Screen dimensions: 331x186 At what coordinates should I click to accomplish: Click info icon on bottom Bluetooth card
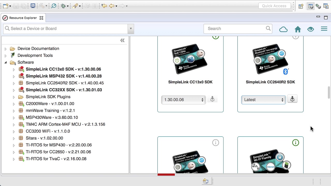pos(216,143)
